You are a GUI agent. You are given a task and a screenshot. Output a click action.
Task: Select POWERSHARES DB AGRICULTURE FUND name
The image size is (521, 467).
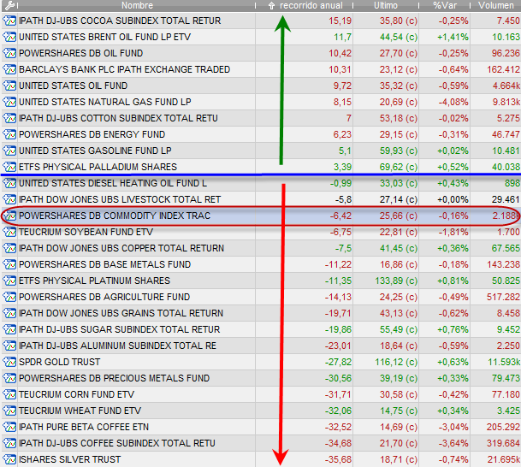tap(104, 298)
